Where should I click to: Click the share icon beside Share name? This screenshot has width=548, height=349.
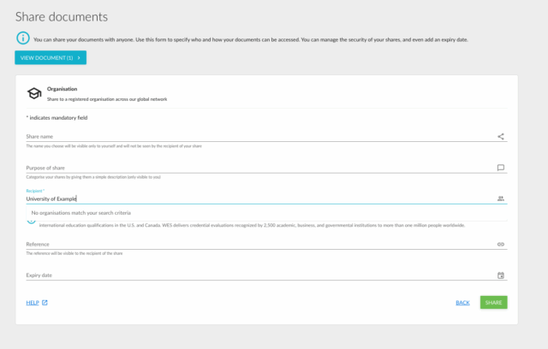(x=501, y=136)
